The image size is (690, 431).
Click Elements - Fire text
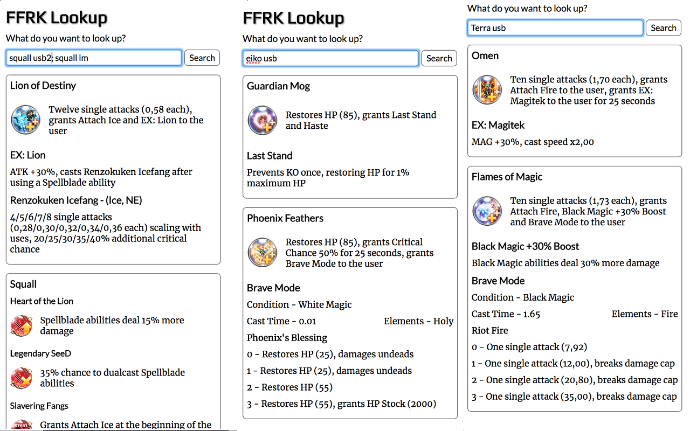point(645,314)
